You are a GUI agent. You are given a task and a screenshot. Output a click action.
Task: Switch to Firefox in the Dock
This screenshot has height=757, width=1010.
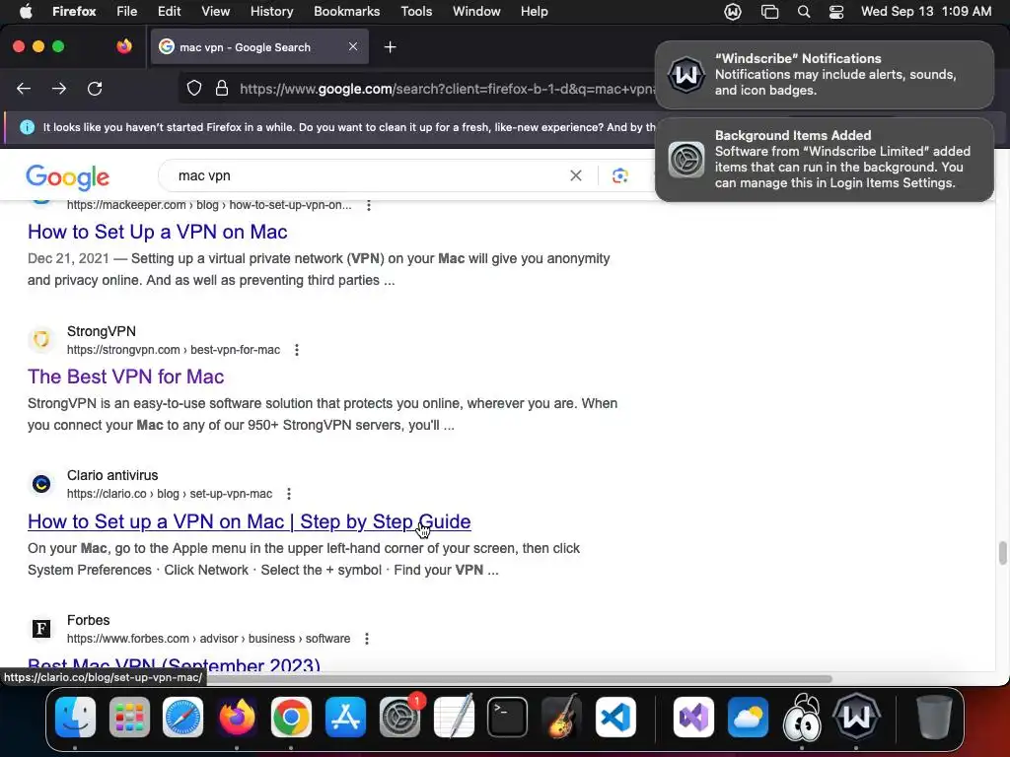pyautogui.click(x=237, y=718)
